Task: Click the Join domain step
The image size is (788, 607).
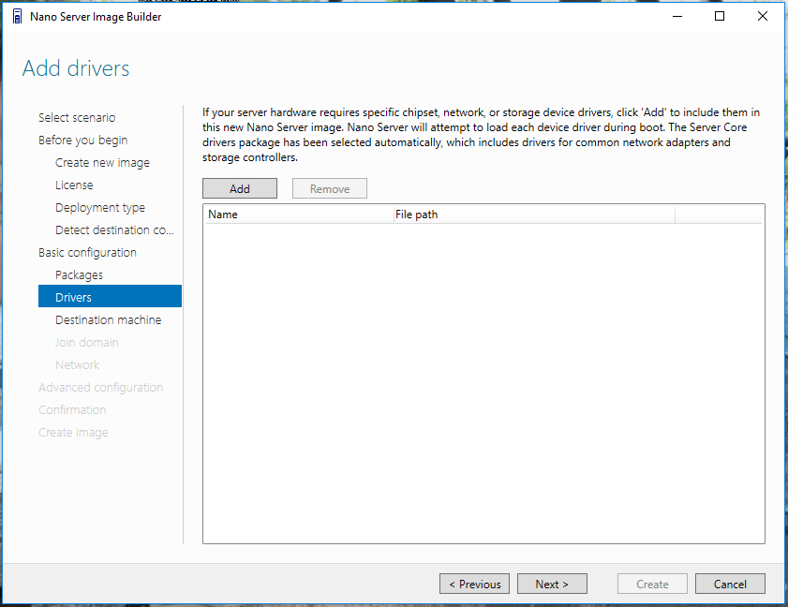Action: click(87, 343)
